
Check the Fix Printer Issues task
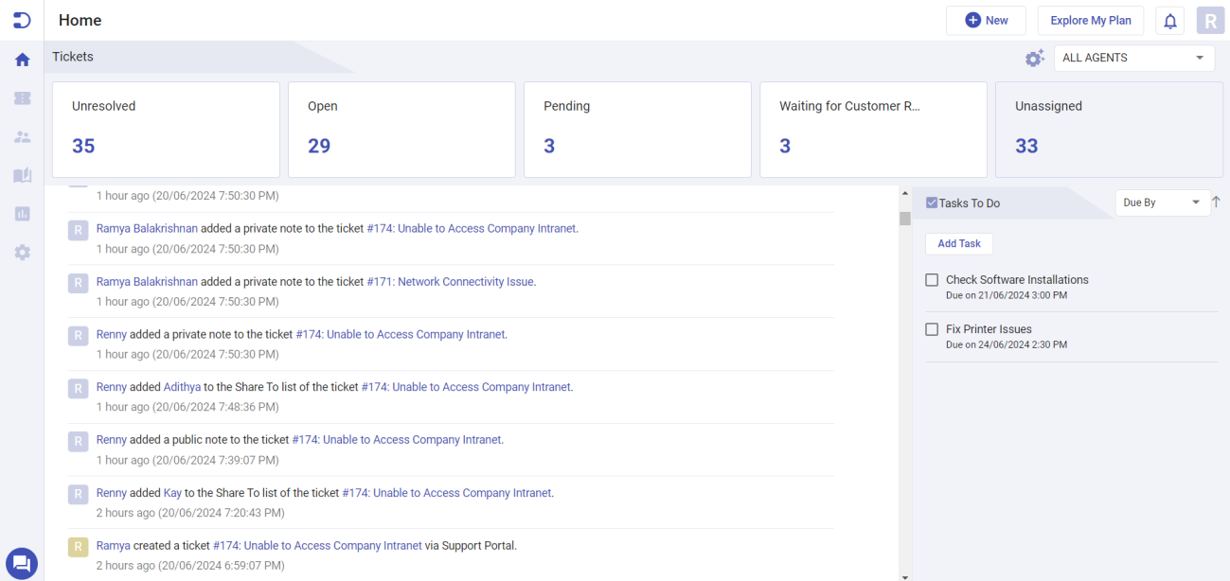[932, 328]
